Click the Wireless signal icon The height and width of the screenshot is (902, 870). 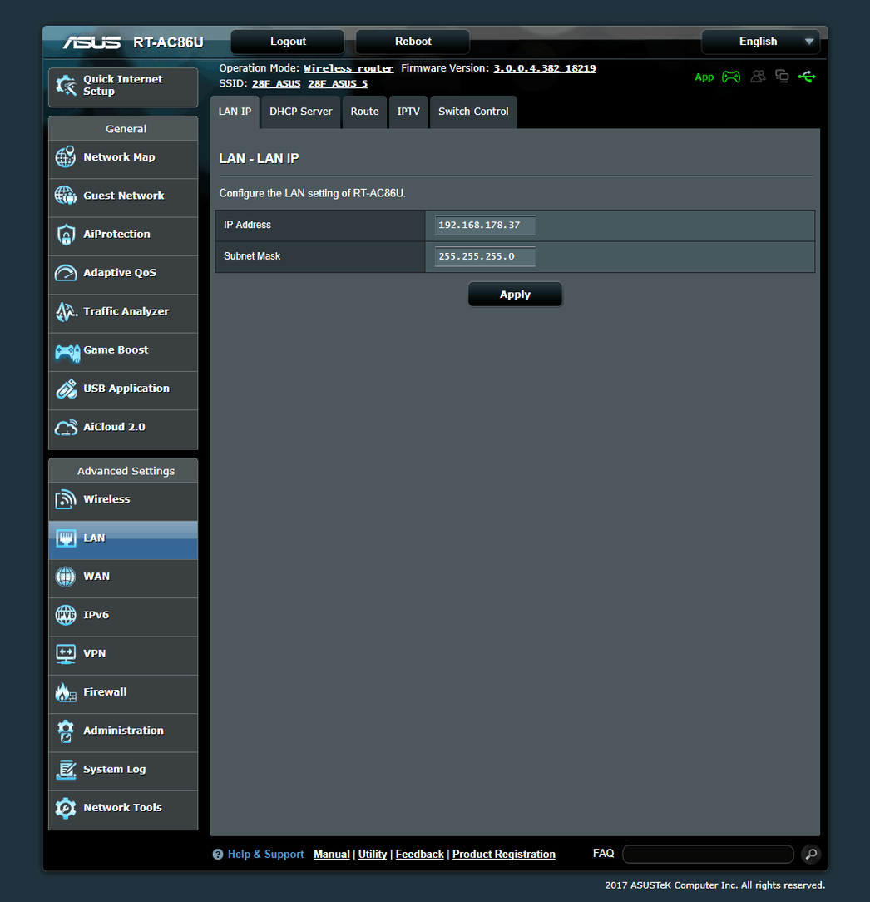click(66, 499)
